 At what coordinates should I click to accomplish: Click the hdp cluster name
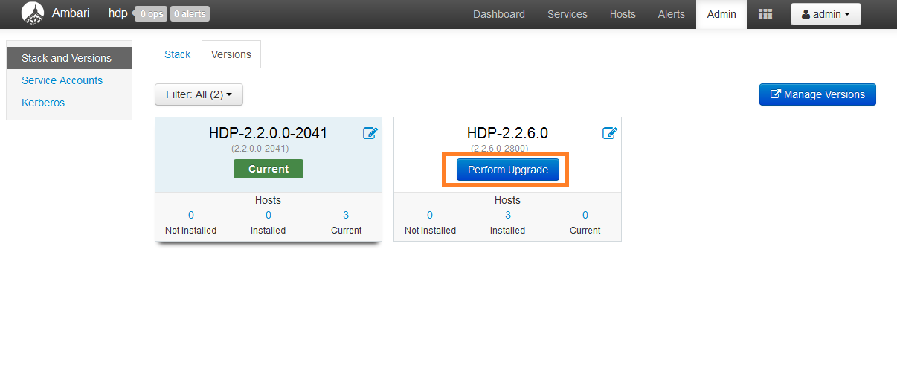coord(118,13)
